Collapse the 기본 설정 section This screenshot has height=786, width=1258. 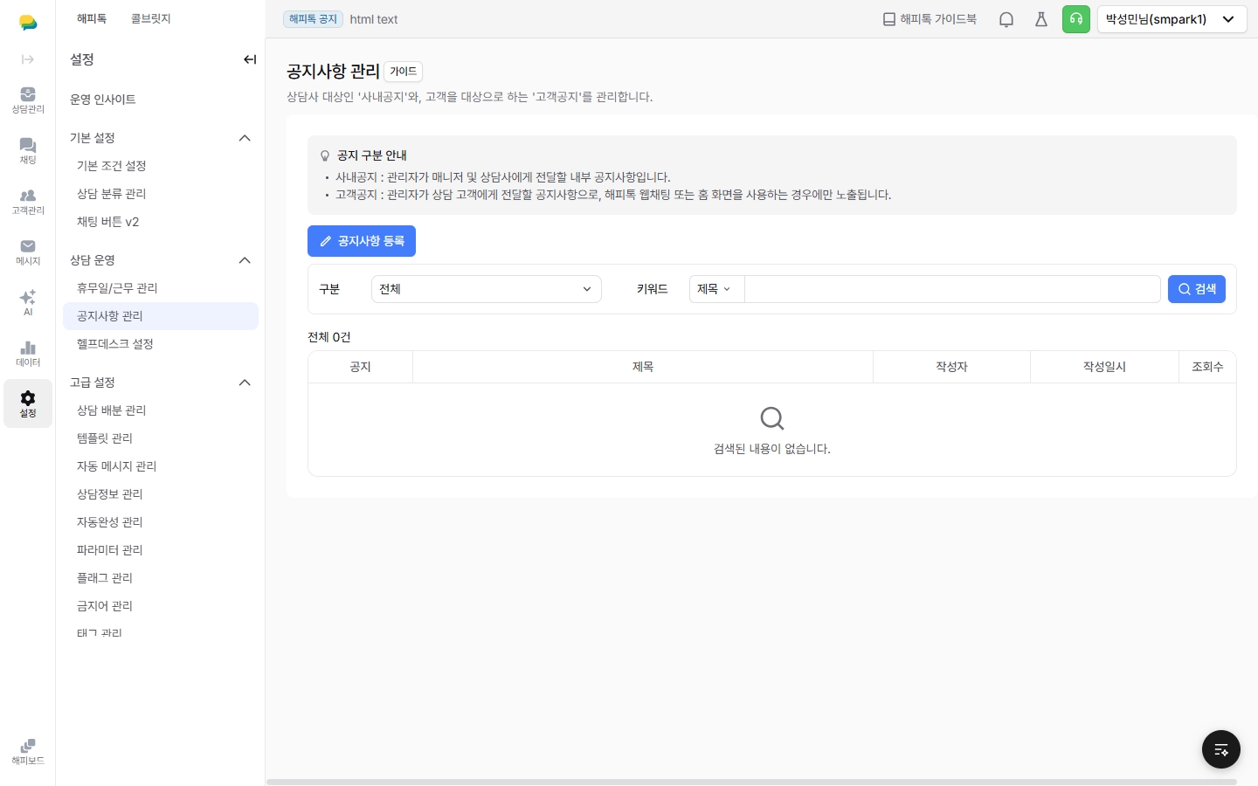(245, 138)
